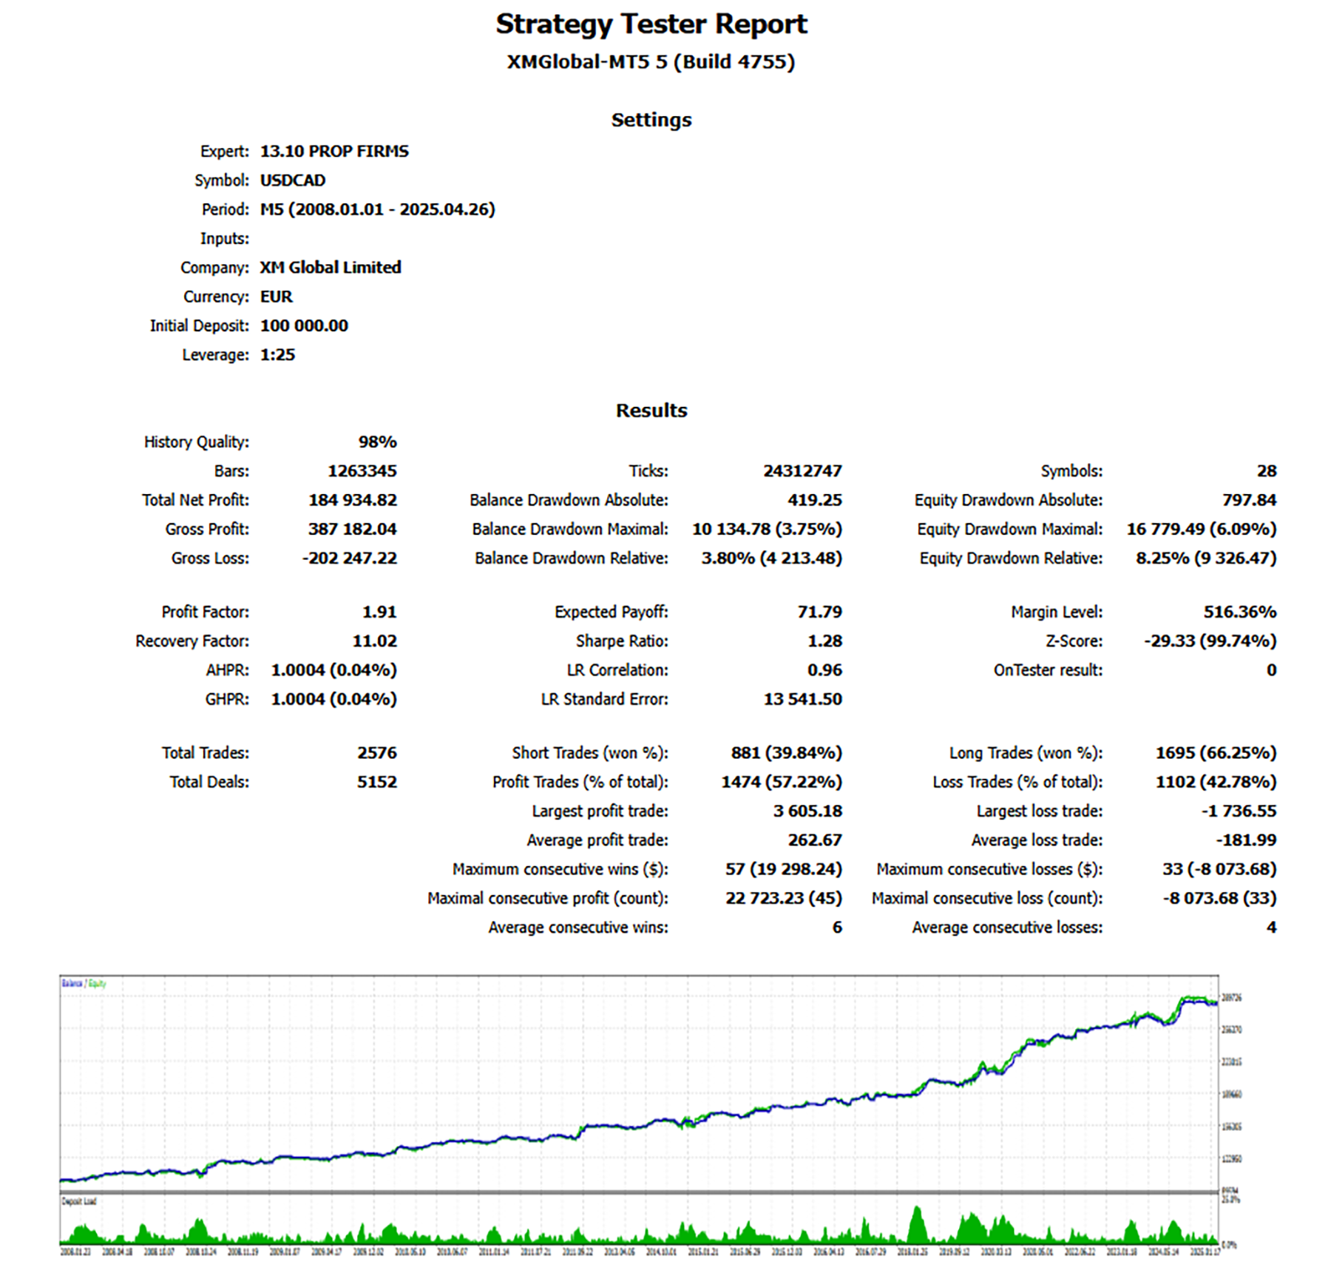The width and height of the screenshot is (1331, 1273).
Task: Click the Results section heading
Action: 651,411
